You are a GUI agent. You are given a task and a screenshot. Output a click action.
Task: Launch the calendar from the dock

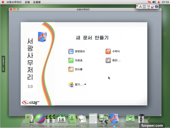(61, 119)
